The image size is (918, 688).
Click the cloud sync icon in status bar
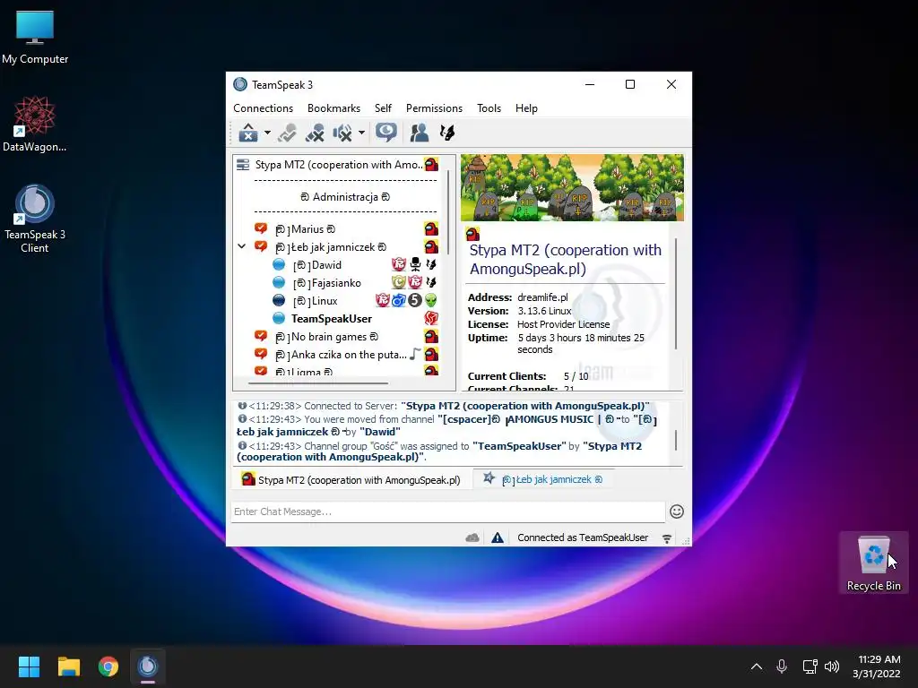pos(472,537)
